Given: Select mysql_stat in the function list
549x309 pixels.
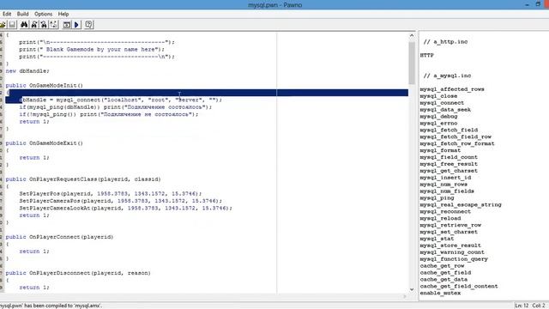Looking at the screenshot, I should pyautogui.click(x=437, y=239).
